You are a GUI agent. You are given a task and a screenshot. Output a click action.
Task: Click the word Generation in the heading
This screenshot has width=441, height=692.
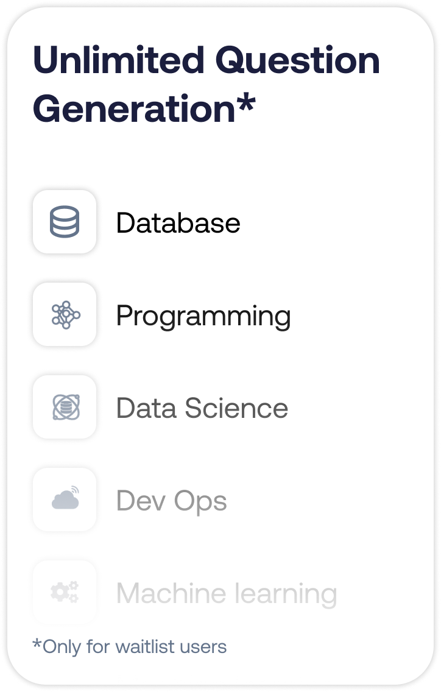point(134,110)
